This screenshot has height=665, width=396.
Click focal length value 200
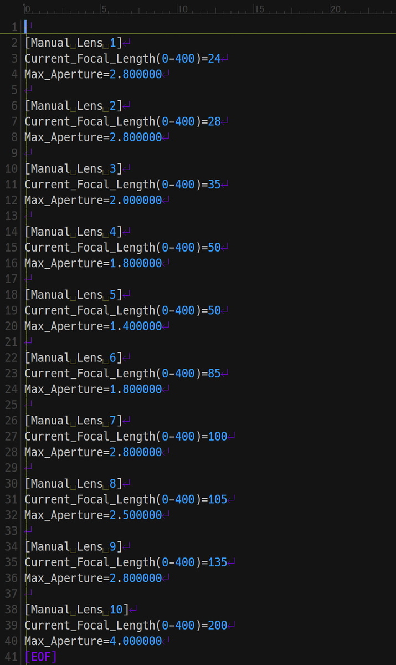[x=218, y=626]
